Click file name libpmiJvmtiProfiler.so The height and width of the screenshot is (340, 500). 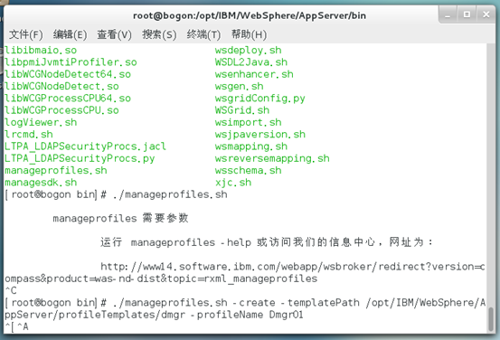[x=71, y=62]
